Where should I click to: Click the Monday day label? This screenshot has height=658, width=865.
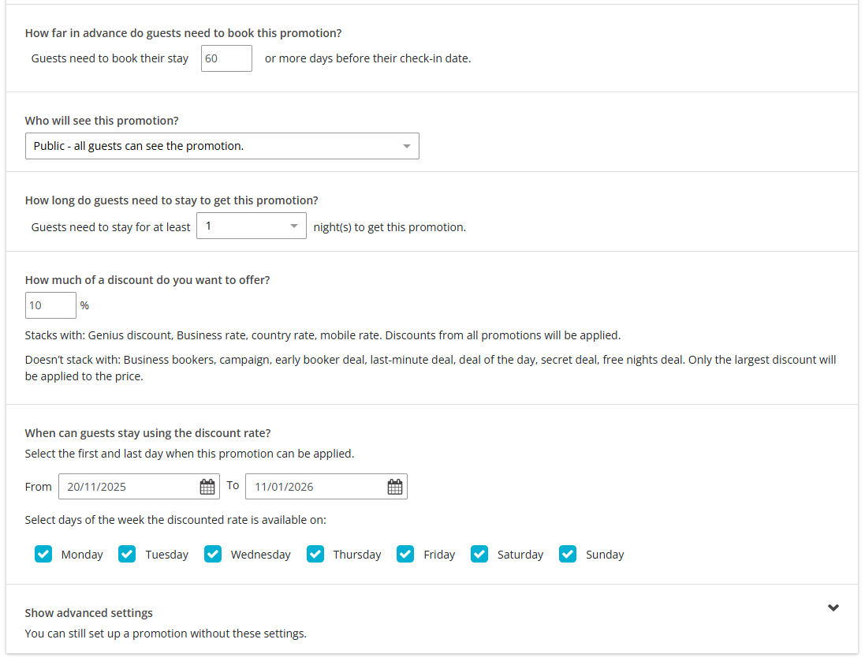click(x=82, y=555)
